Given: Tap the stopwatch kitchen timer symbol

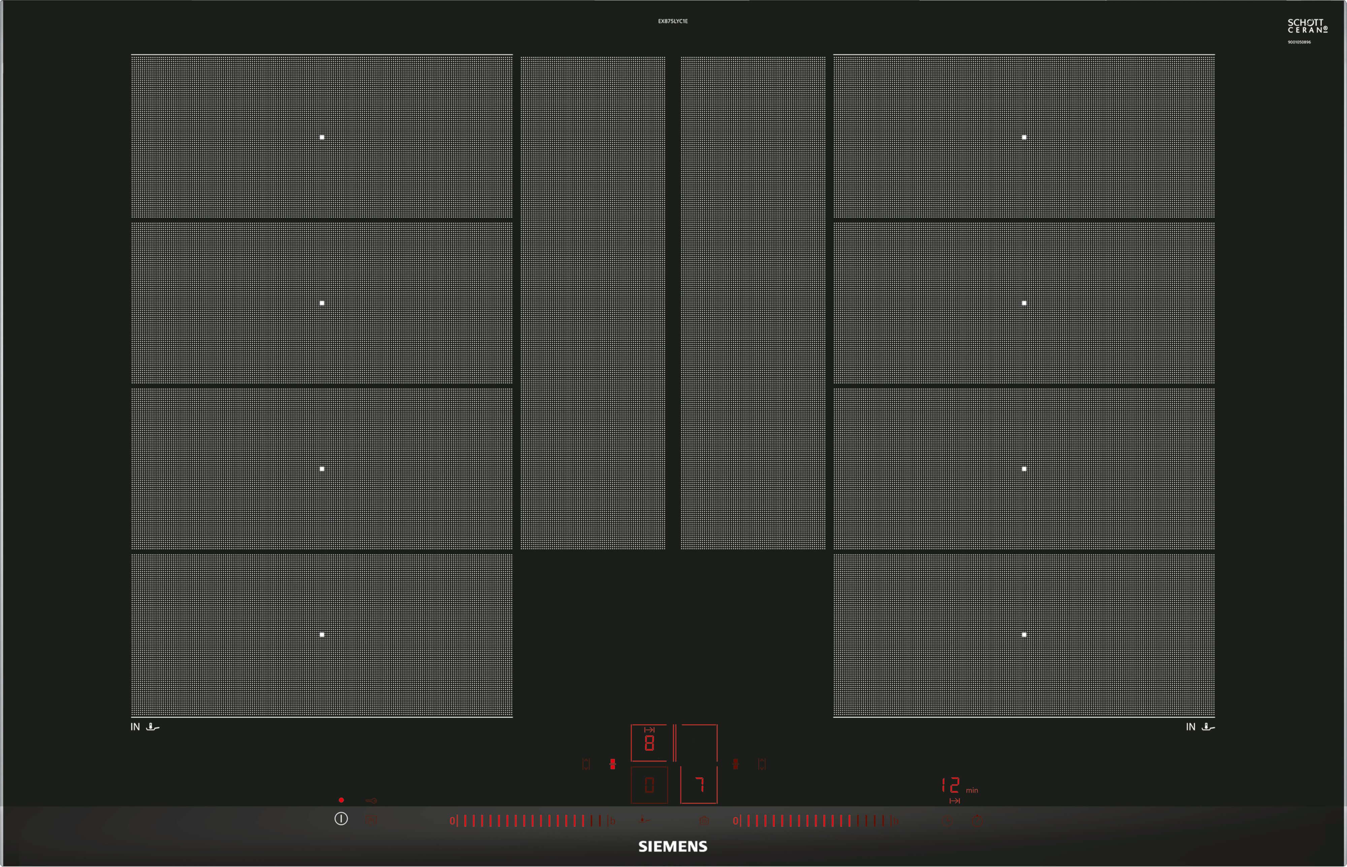Looking at the screenshot, I should coord(977,821).
